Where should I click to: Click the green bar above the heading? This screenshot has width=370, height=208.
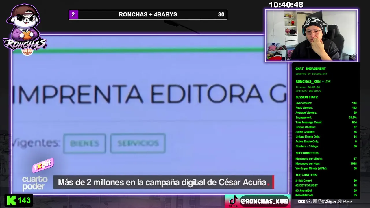(138, 51)
